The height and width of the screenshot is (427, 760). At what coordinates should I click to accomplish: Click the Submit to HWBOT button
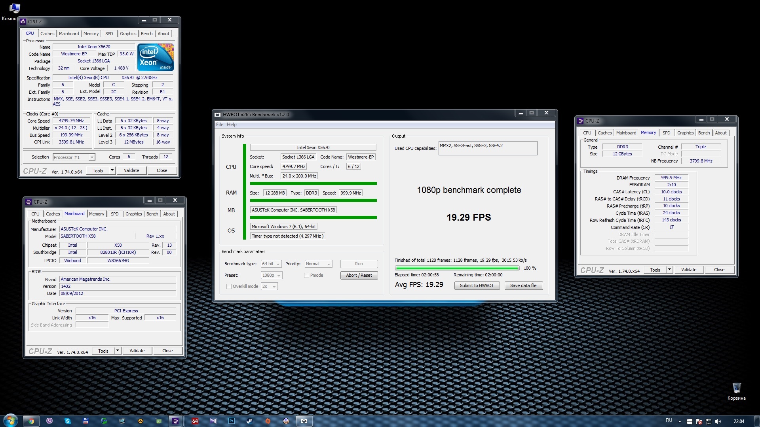[477, 286]
